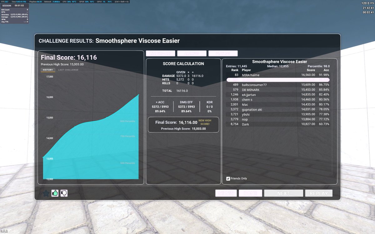
Task: Click the Done button
Action: pos(250,193)
